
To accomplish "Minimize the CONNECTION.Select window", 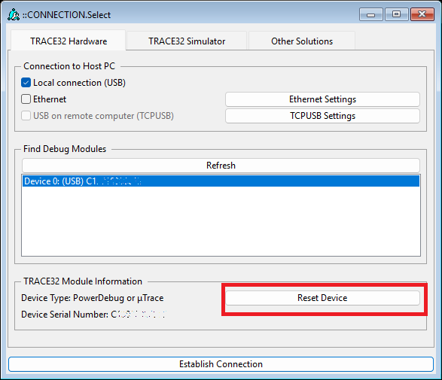I will pyautogui.click(x=371, y=14).
